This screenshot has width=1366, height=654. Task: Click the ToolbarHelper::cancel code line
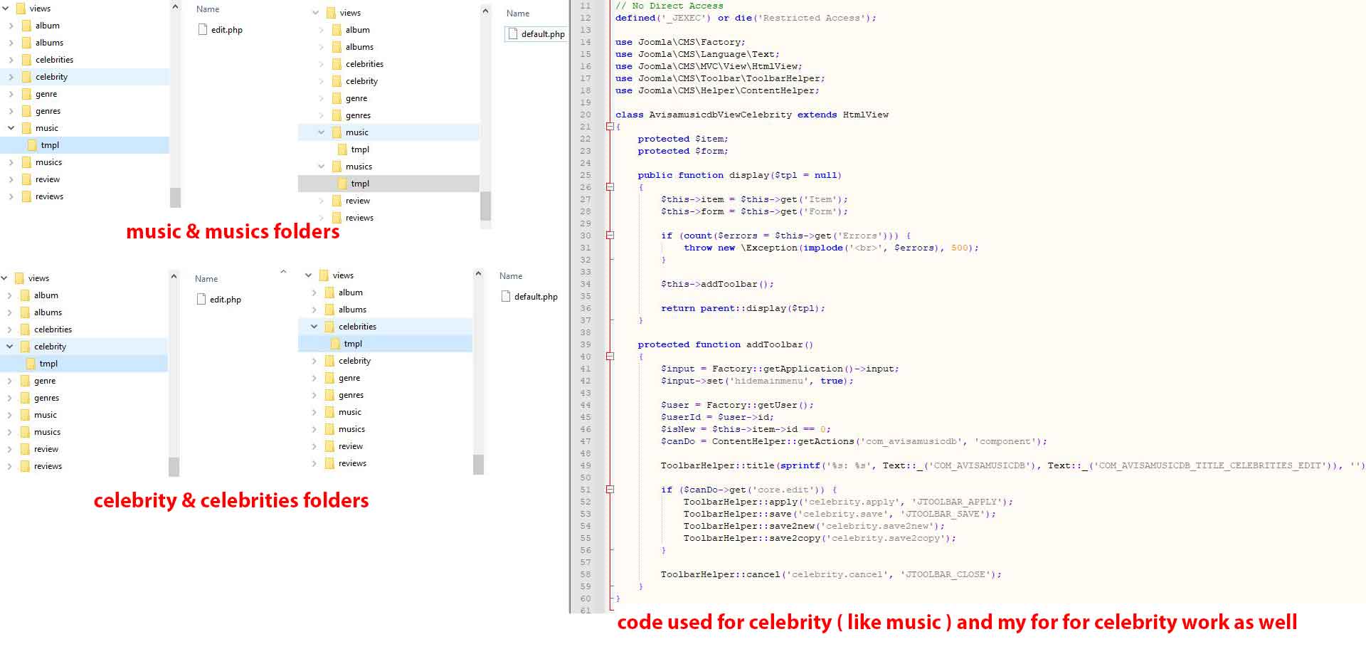[x=831, y=574]
